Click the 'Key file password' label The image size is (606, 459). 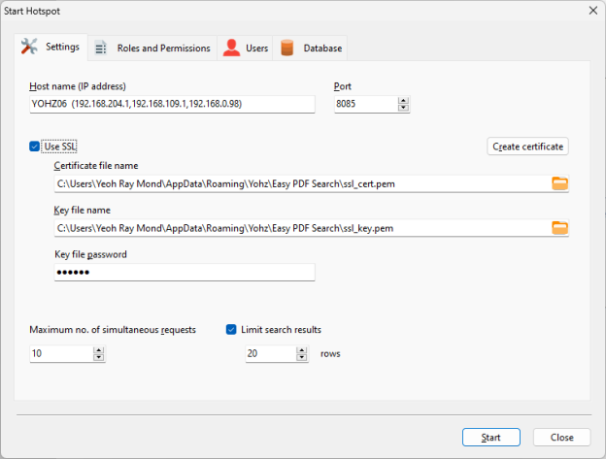coord(91,254)
